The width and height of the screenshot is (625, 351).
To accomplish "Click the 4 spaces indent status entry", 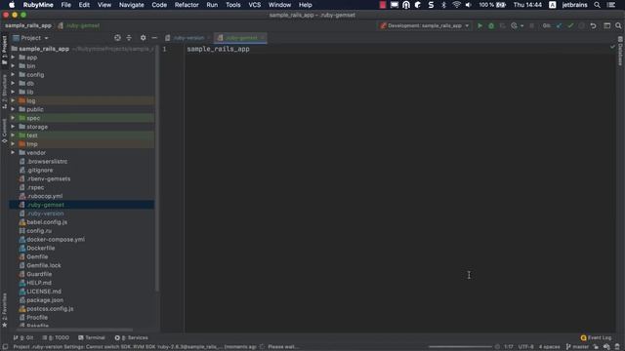I will tap(549, 347).
